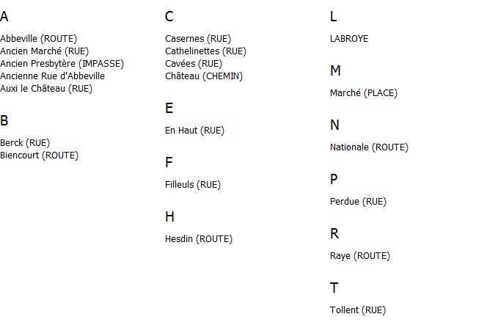Select Auxi le Château (RUE)

(x=46, y=89)
